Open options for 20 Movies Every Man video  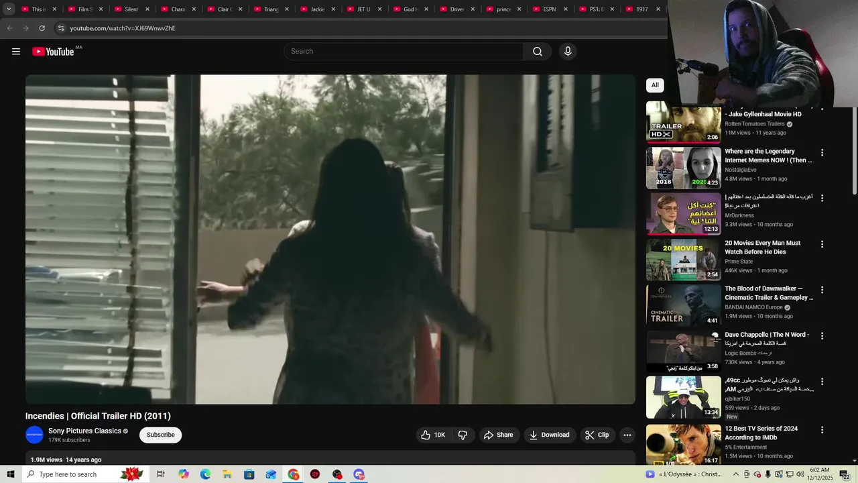822,244
